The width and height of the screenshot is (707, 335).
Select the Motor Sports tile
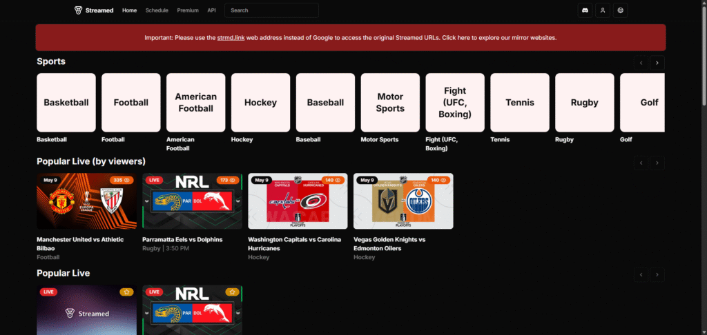(x=390, y=103)
